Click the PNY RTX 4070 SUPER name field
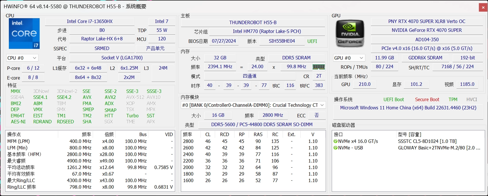488x196 pixels. [x=426, y=21]
